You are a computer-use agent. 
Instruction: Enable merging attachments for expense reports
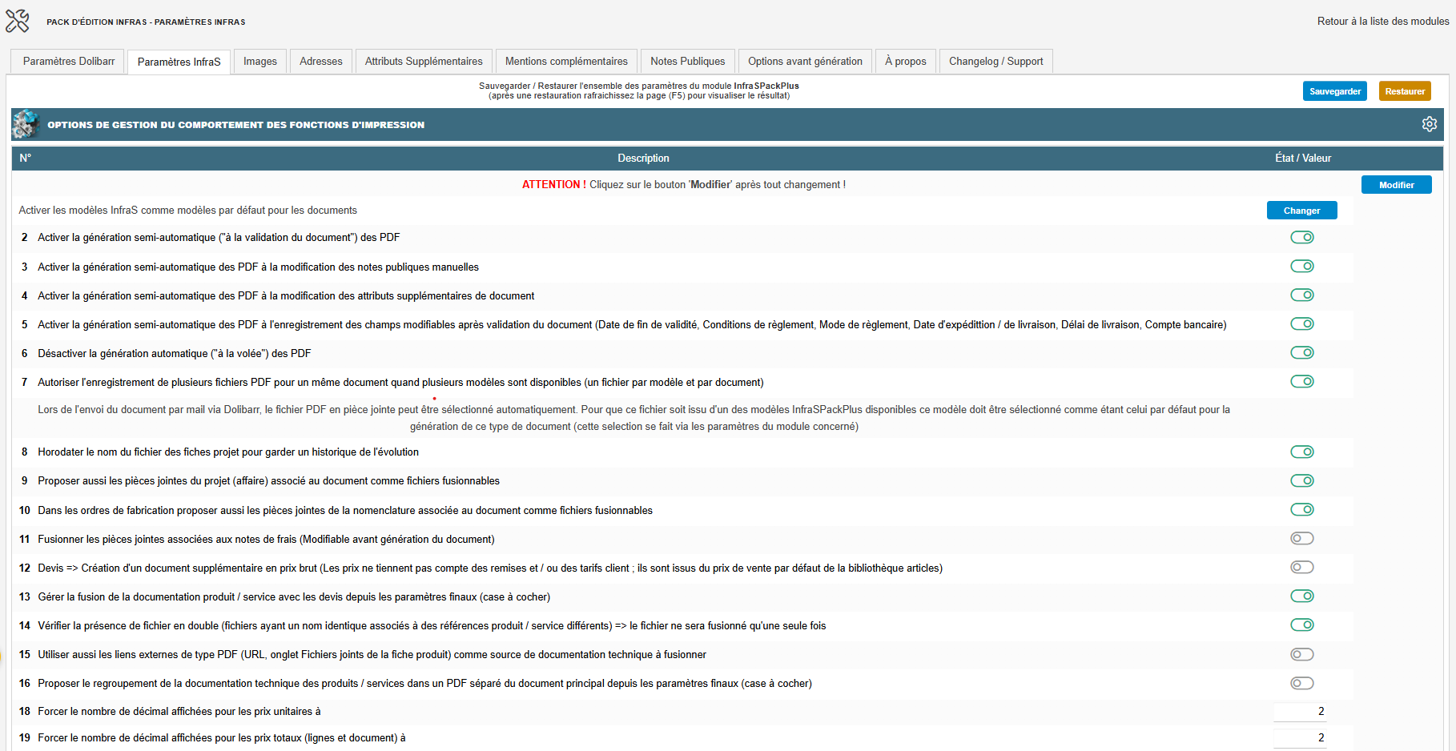point(1302,538)
